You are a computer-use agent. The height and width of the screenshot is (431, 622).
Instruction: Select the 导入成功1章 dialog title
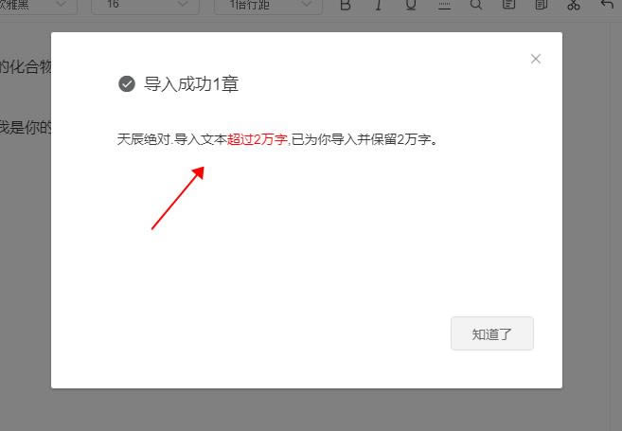pos(191,83)
